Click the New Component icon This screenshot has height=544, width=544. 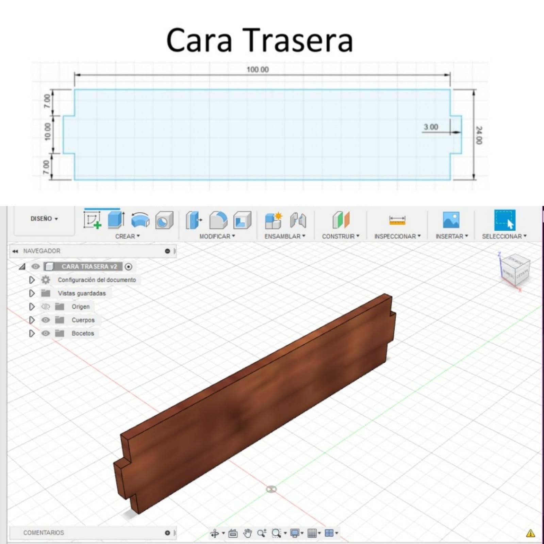click(274, 220)
